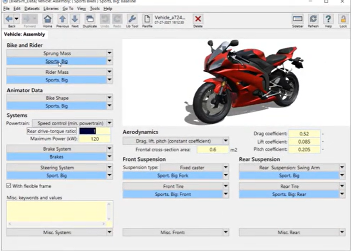Image resolution: width=351 pixels, height=252 pixels.
Task: Edit the Frontal cross-section area field
Action: click(x=213, y=150)
